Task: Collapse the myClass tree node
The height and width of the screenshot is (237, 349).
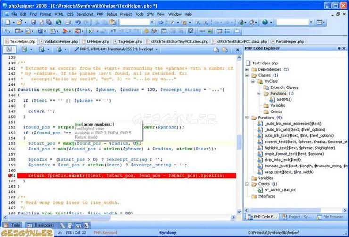Action: pyautogui.click(x=253, y=81)
